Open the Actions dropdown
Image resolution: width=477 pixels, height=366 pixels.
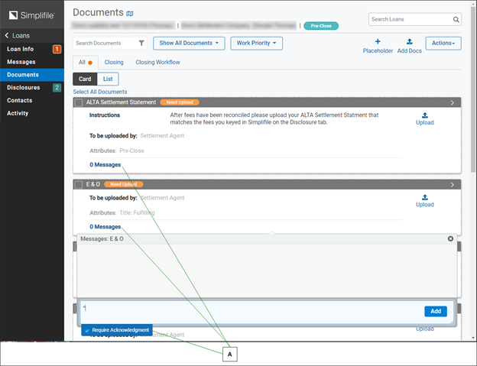(443, 43)
